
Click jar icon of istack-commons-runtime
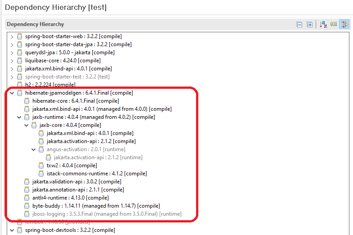41,174
